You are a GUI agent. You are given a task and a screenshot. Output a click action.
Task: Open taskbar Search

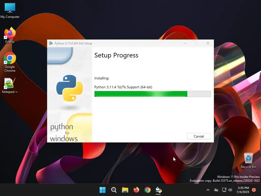point(114,190)
